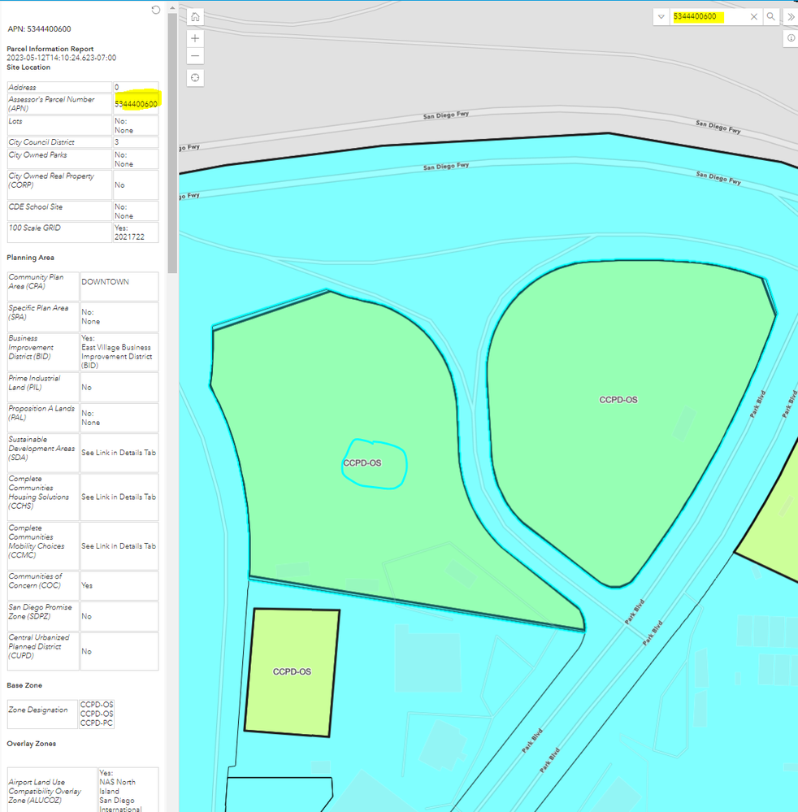Click the DOWNTOWN community plan cell

coord(119,286)
